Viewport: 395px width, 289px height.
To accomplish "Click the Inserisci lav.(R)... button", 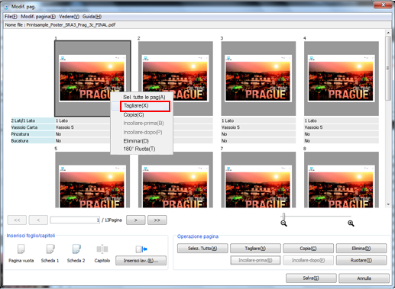I will coord(141,261).
